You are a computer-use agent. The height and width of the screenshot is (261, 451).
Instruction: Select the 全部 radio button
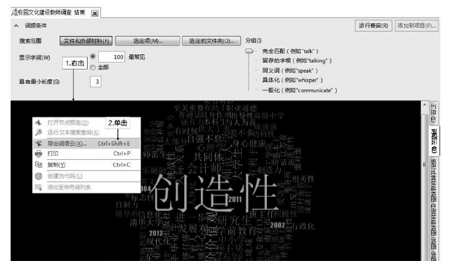coord(93,67)
